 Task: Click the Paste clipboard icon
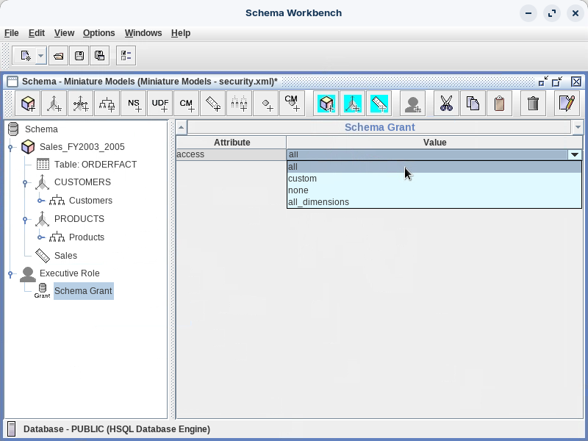(500, 104)
